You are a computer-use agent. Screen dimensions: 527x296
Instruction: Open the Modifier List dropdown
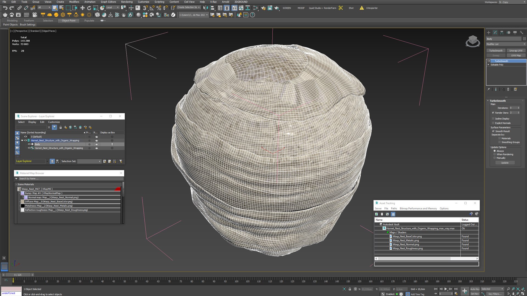506,44
